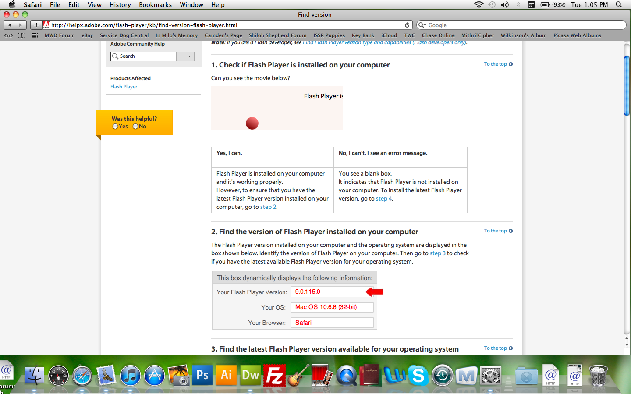Click the Flash version value 9.0.115.0
Screen dimensions: 631x394
click(x=308, y=292)
